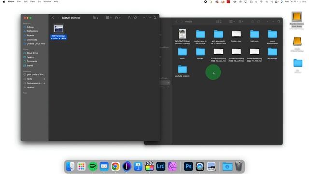Select nathan folder in media window
The image size is (309, 174).
pos(200,52)
